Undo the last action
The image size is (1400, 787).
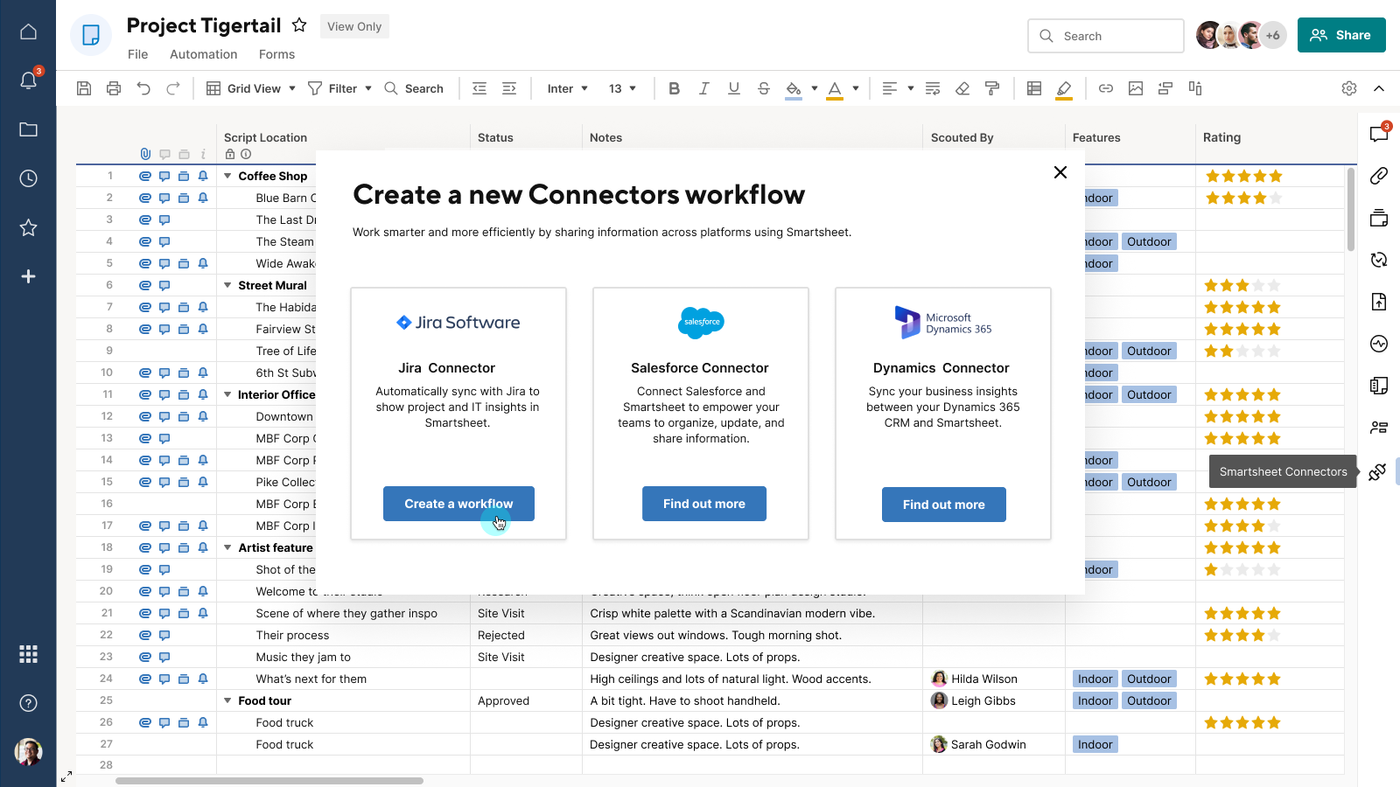click(143, 88)
